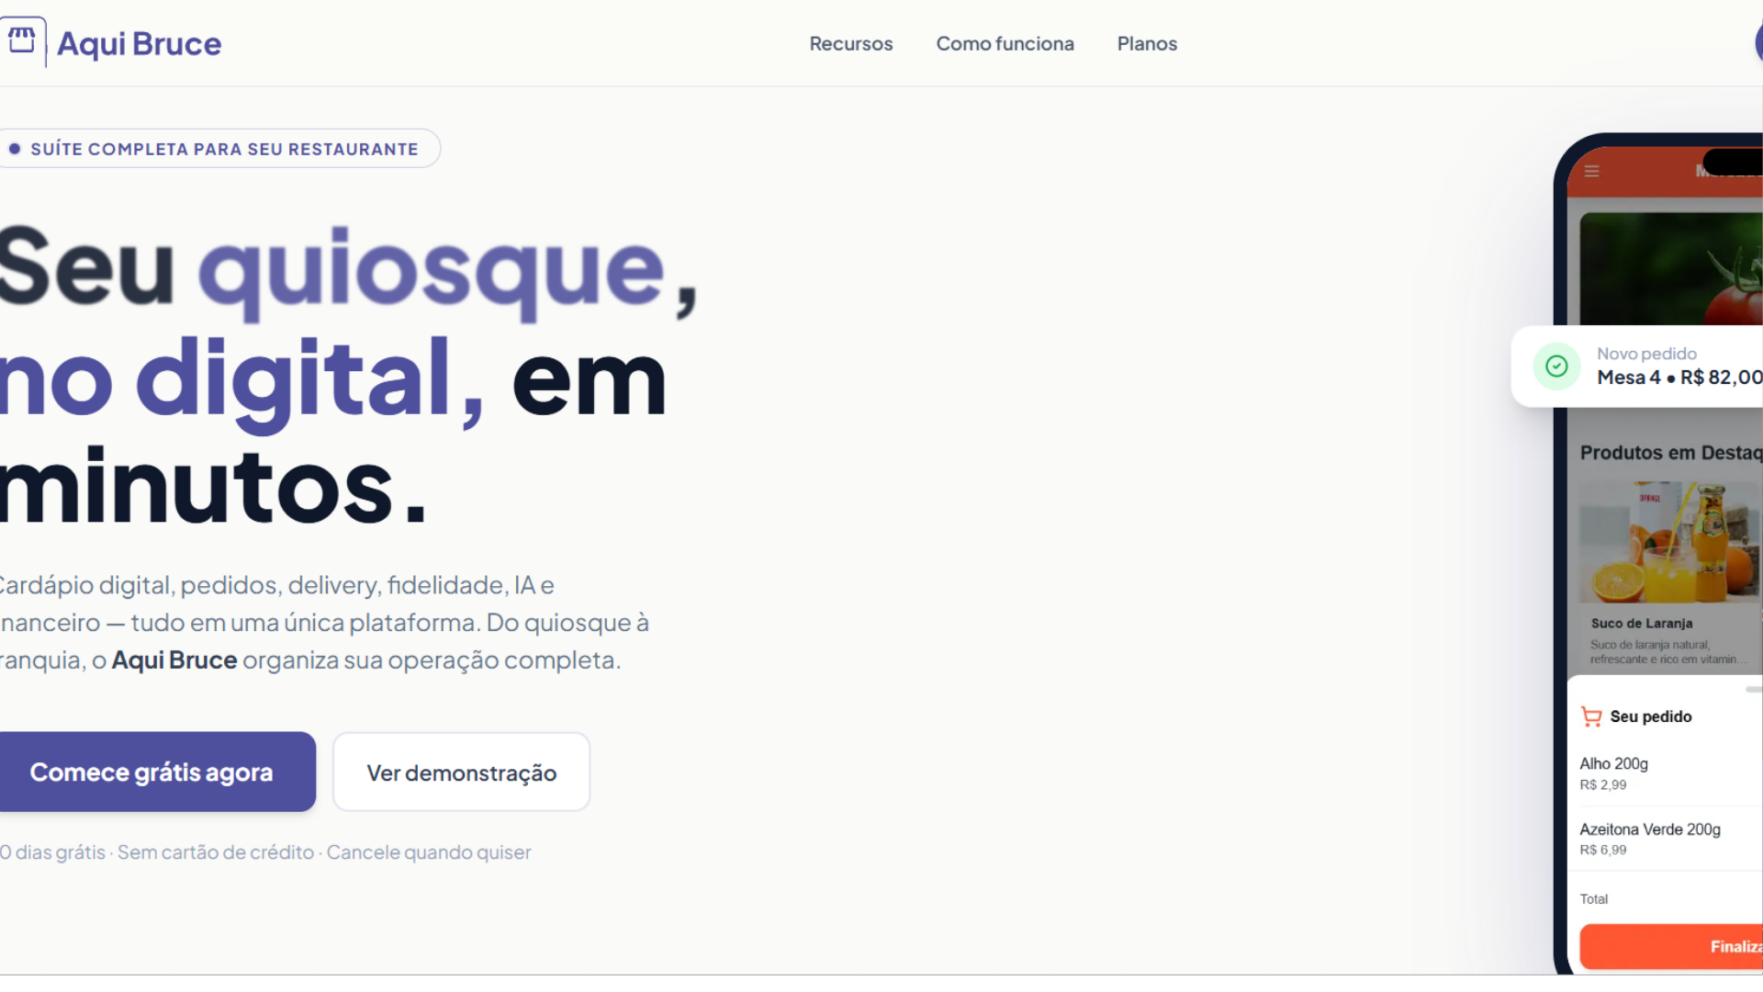Viewport: 1763px width, 992px height.
Task: Select the Azeitona Verde 200g order item
Action: [1650, 829]
